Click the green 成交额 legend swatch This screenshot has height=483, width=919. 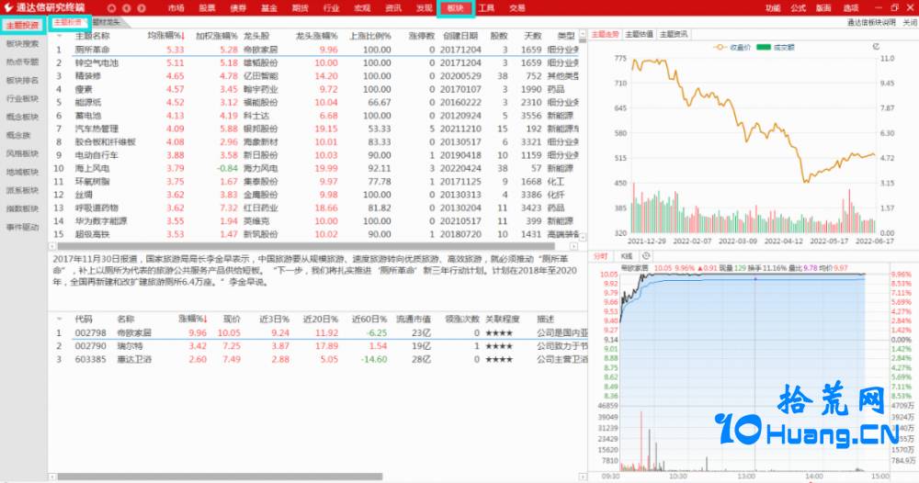pos(764,47)
